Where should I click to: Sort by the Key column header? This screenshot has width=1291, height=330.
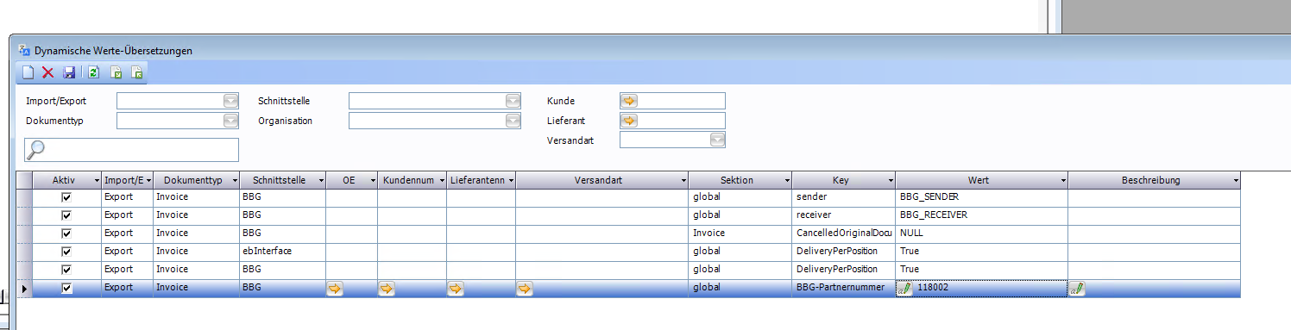[x=840, y=181]
